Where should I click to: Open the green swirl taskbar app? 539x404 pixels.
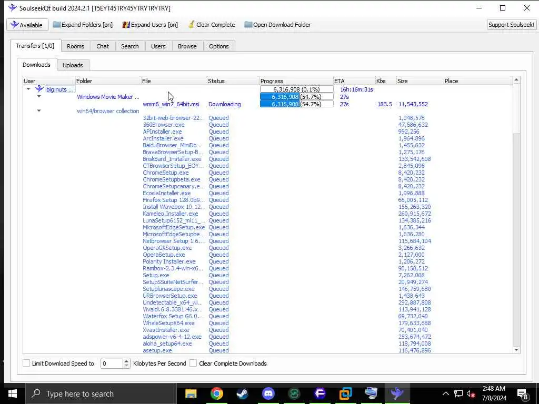point(294,393)
